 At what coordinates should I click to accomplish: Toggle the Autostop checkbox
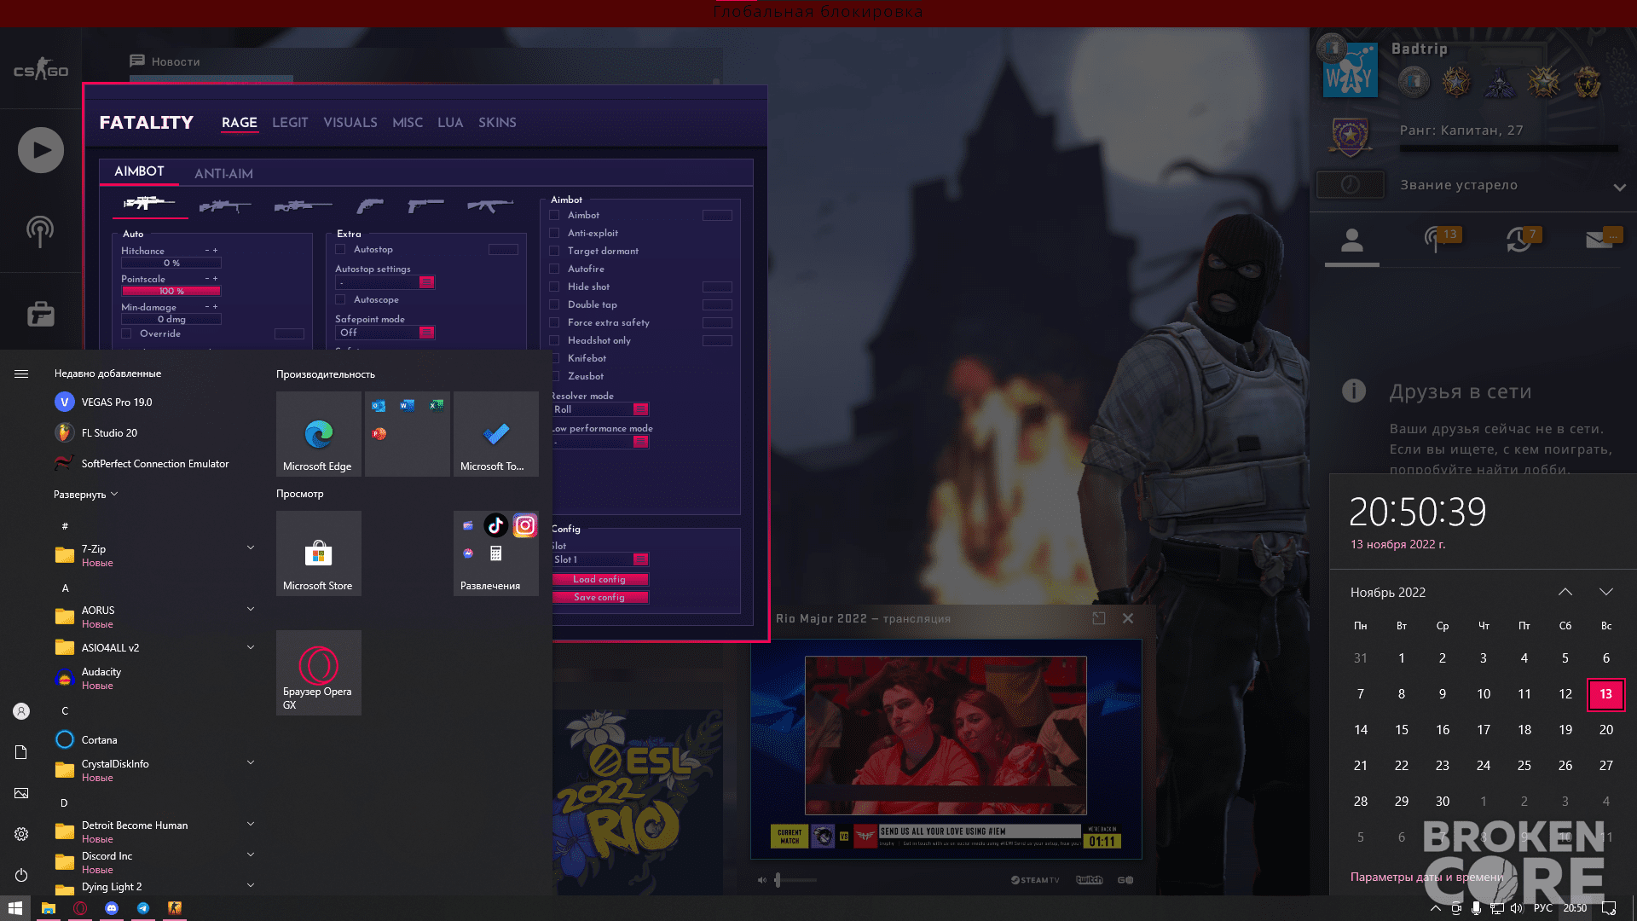[340, 249]
